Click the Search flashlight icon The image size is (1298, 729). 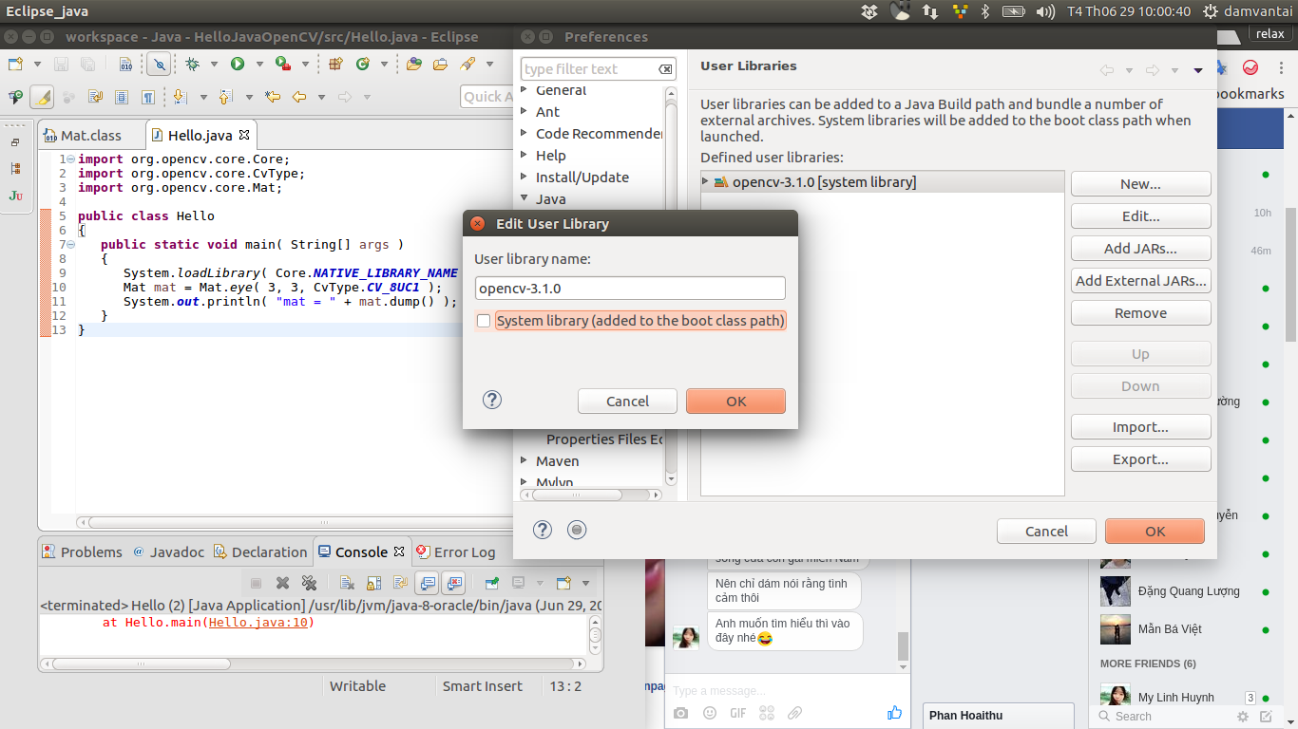coord(467,64)
